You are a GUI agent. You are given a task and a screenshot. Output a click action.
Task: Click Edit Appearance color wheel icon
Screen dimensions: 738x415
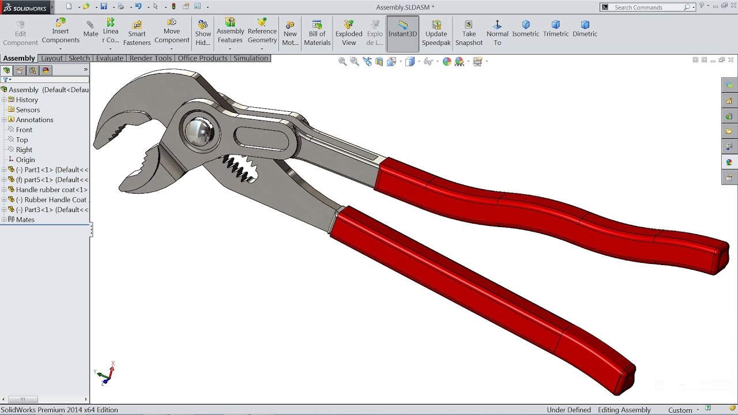447,62
